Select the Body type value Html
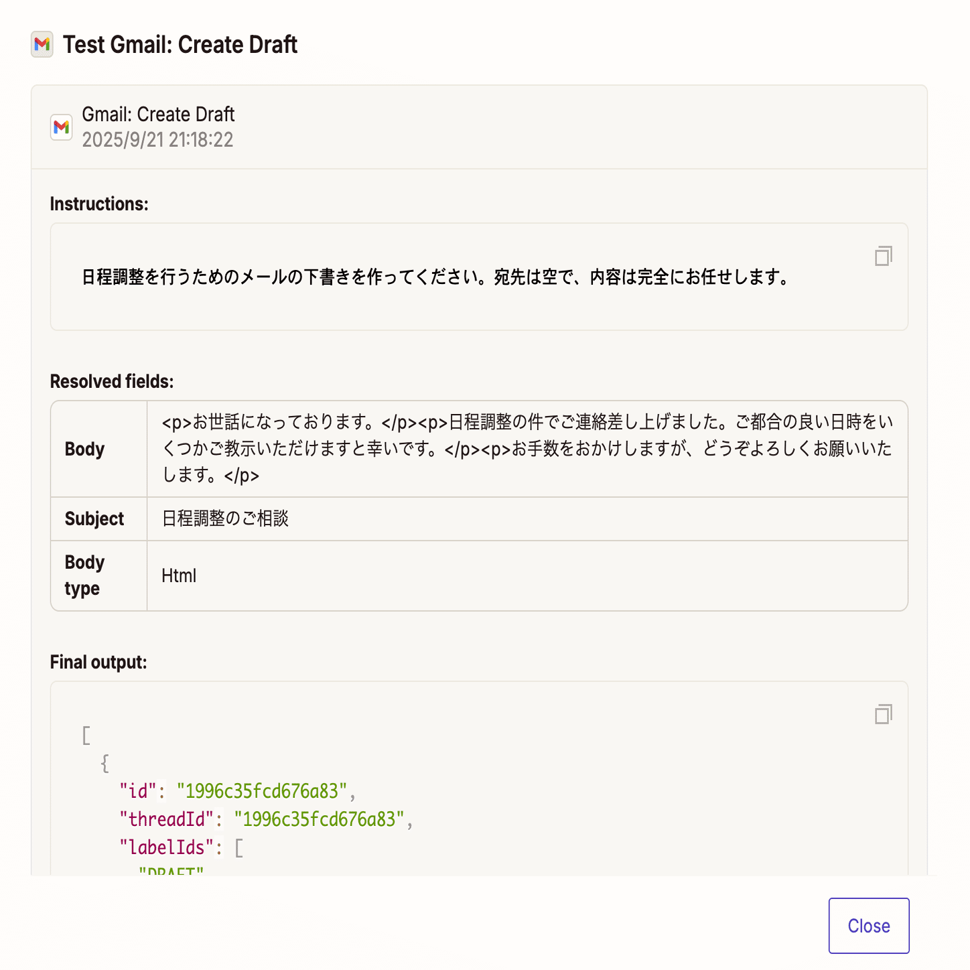Viewport: 970px width, 970px height. point(177,575)
